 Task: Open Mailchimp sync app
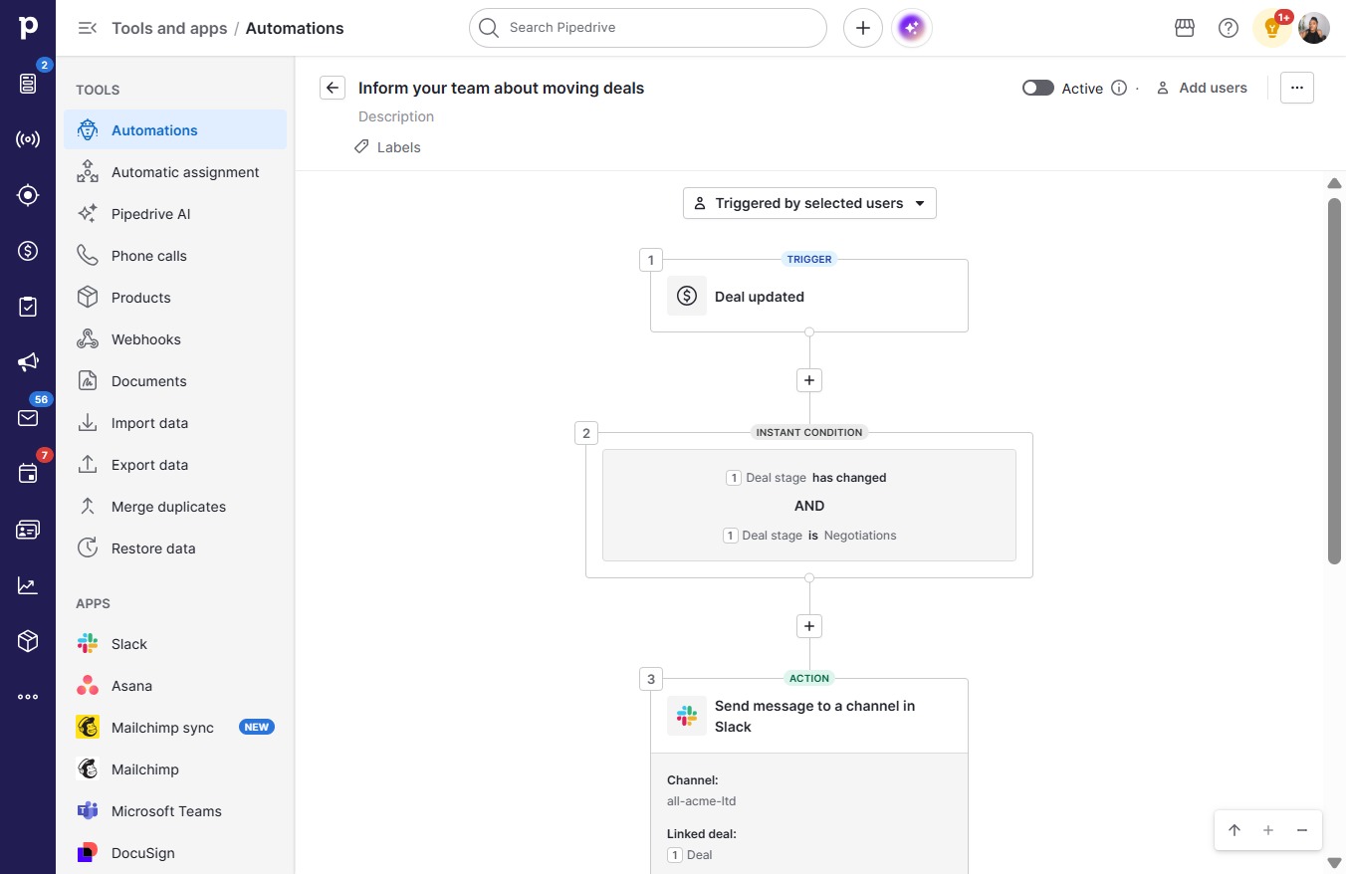coord(175,728)
